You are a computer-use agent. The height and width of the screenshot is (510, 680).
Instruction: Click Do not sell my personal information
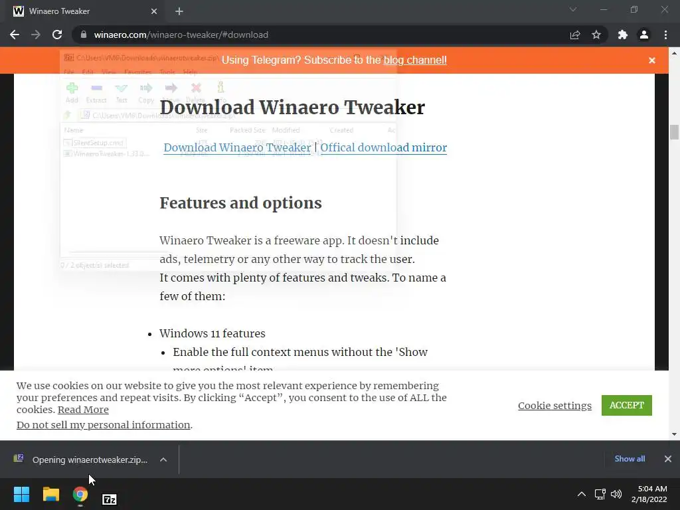click(103, 424)
